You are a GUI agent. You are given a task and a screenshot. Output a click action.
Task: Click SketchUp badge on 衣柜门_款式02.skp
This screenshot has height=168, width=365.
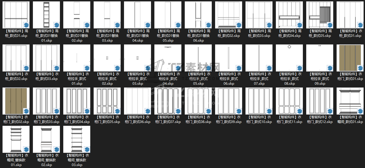click(x=26, y=111)
